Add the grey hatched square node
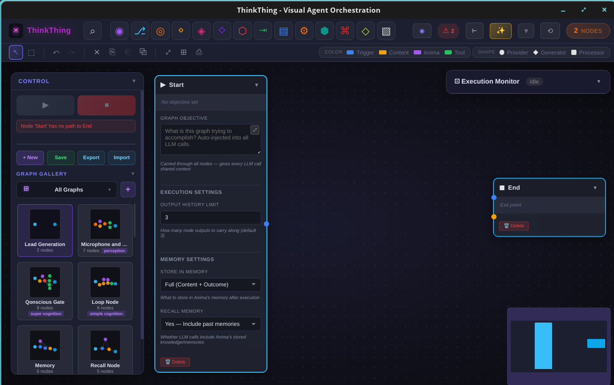This screenshot has height=385, width=614. 386,31
